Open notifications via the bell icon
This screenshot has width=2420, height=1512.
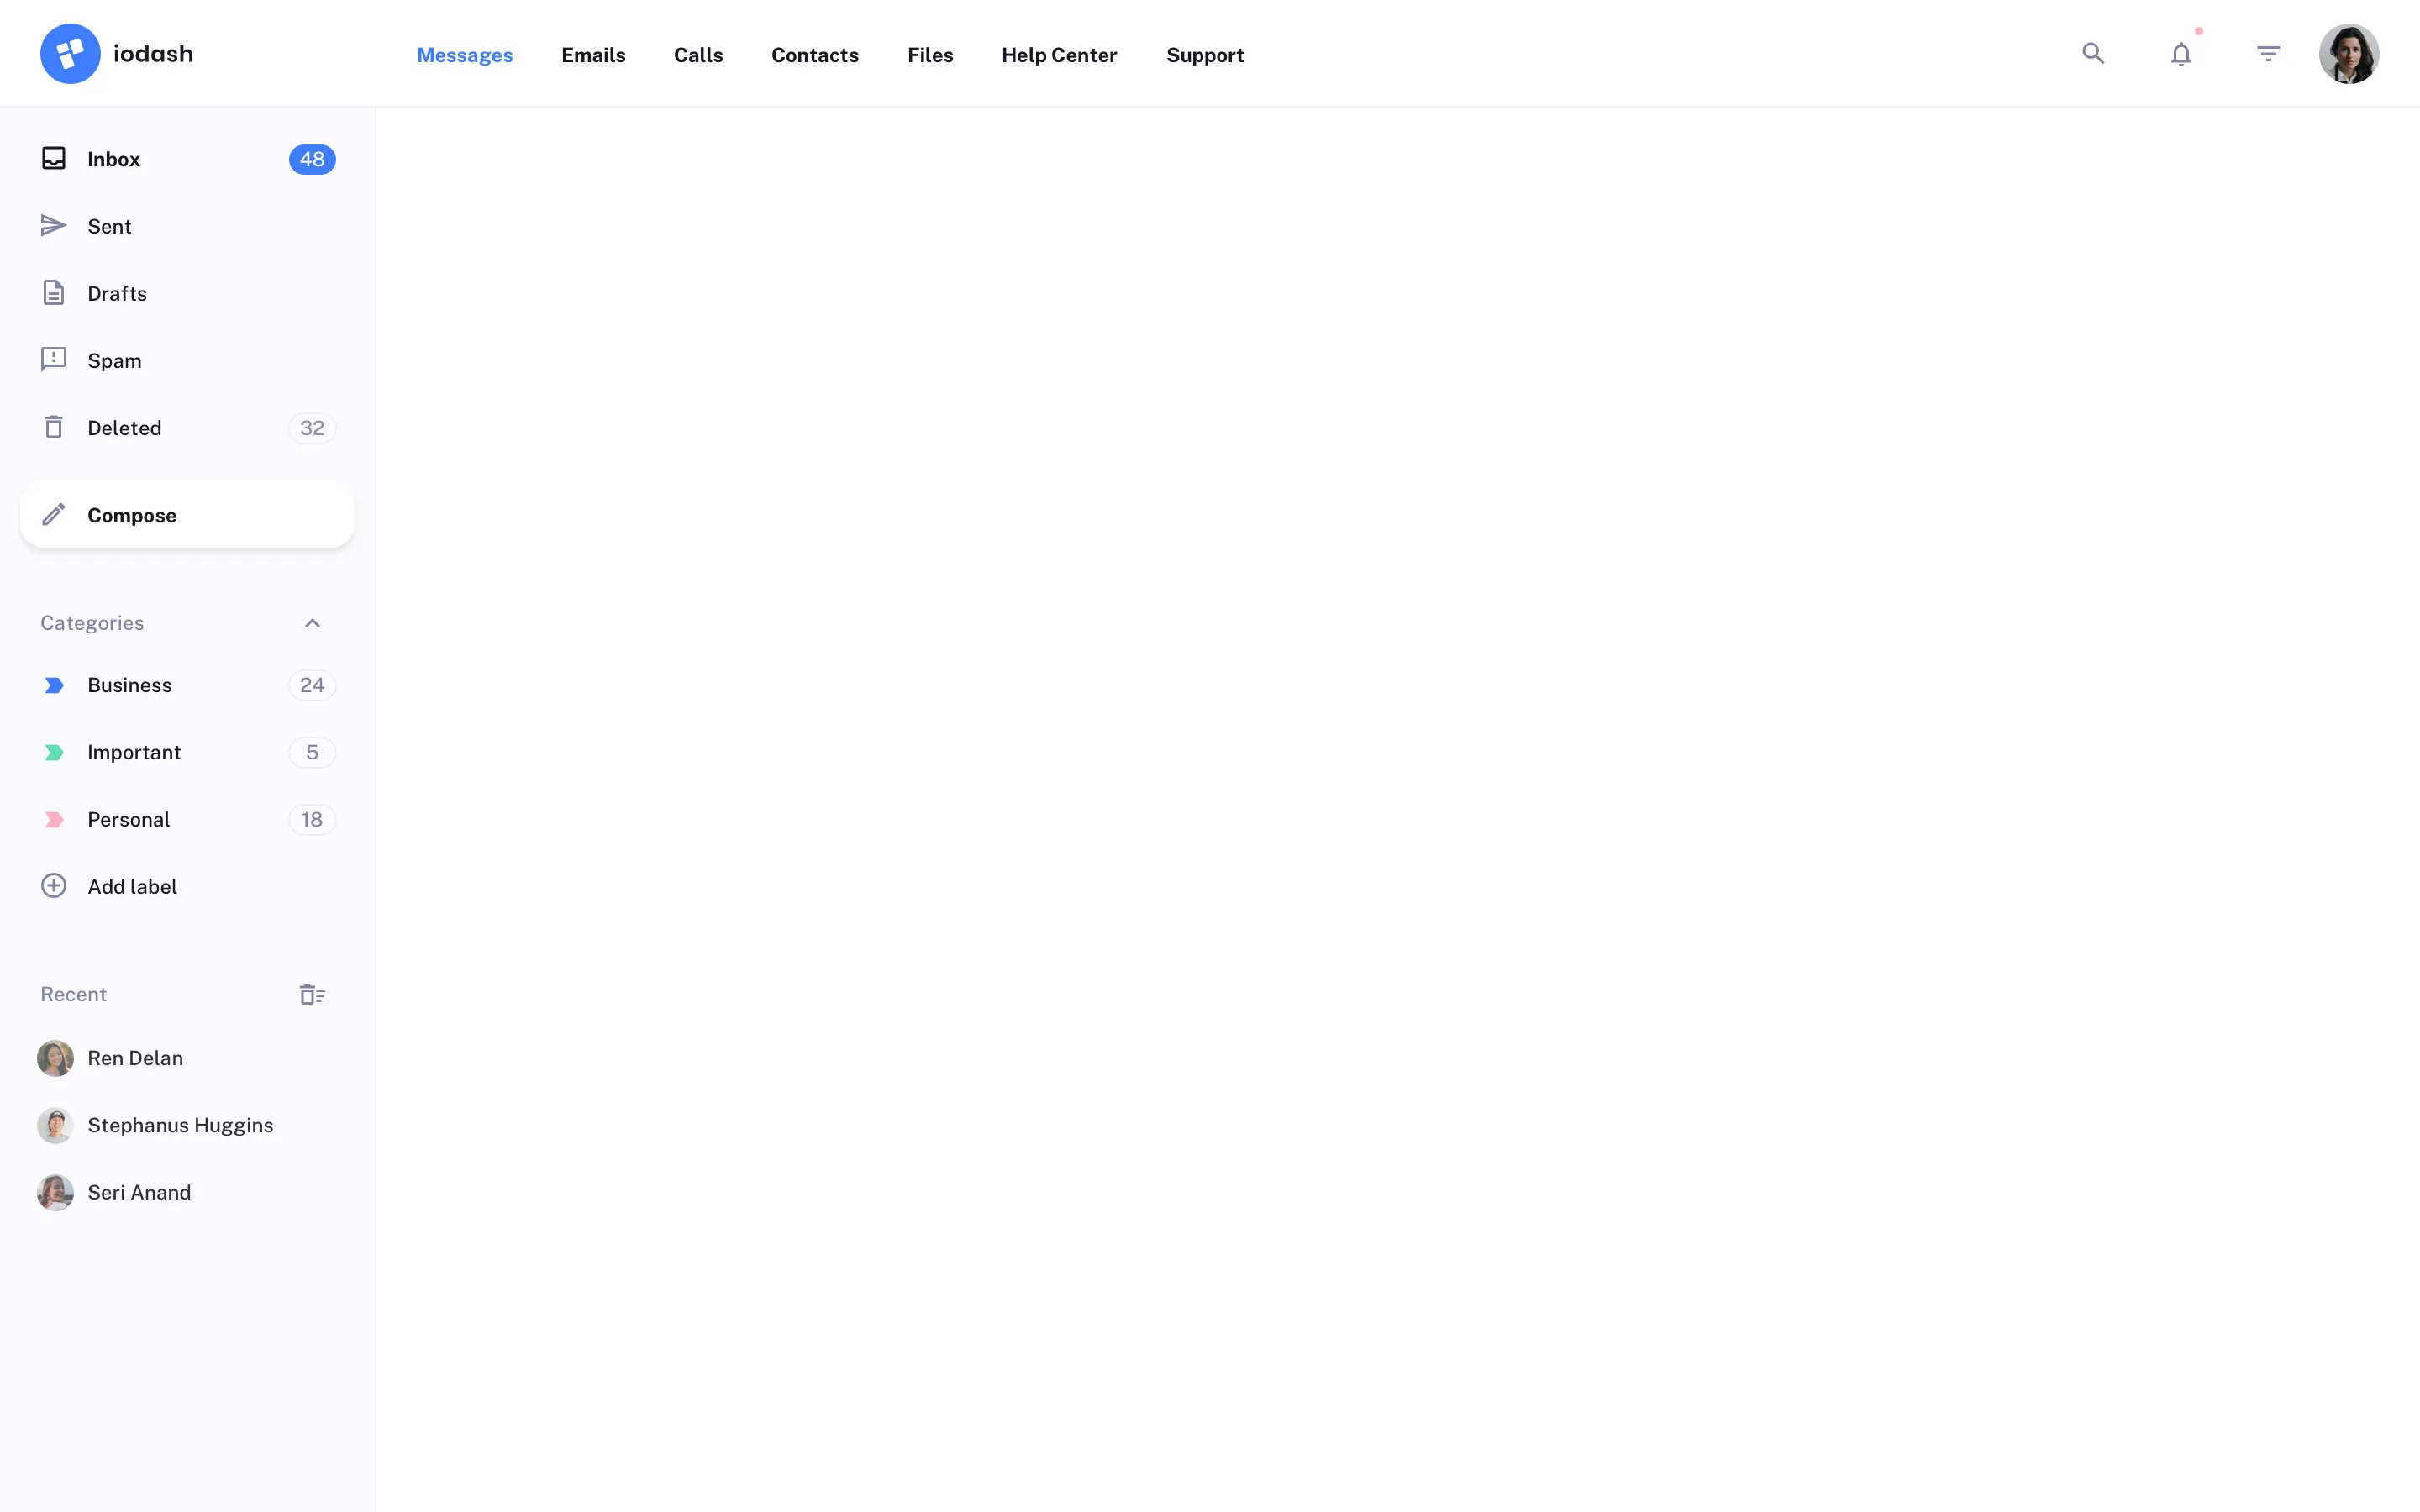click(x=2181, y=54)
